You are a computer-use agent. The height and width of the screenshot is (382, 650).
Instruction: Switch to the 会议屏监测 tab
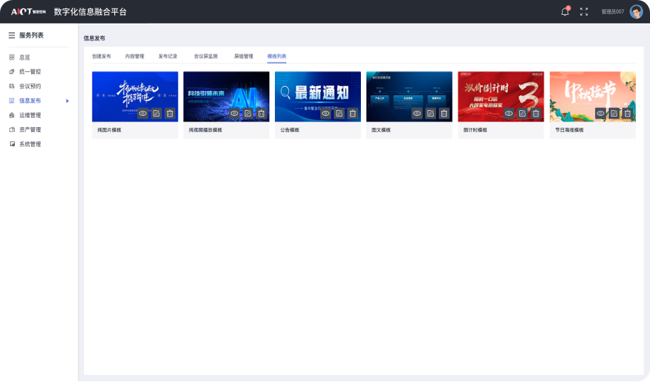click(x=205, y=56)
